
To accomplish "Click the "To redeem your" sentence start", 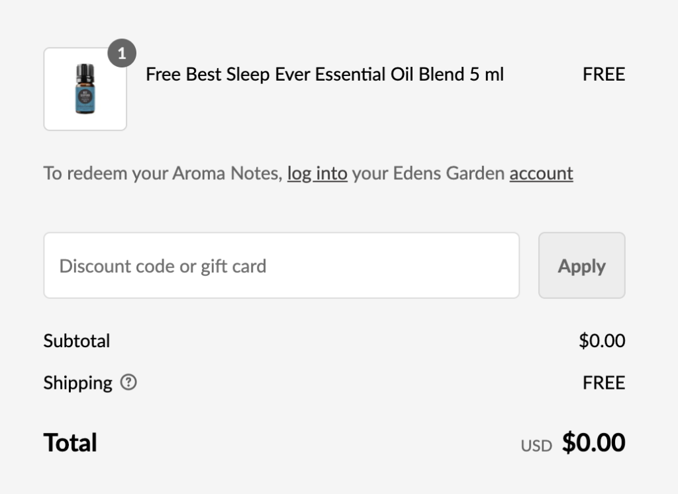I will [85, 173].
